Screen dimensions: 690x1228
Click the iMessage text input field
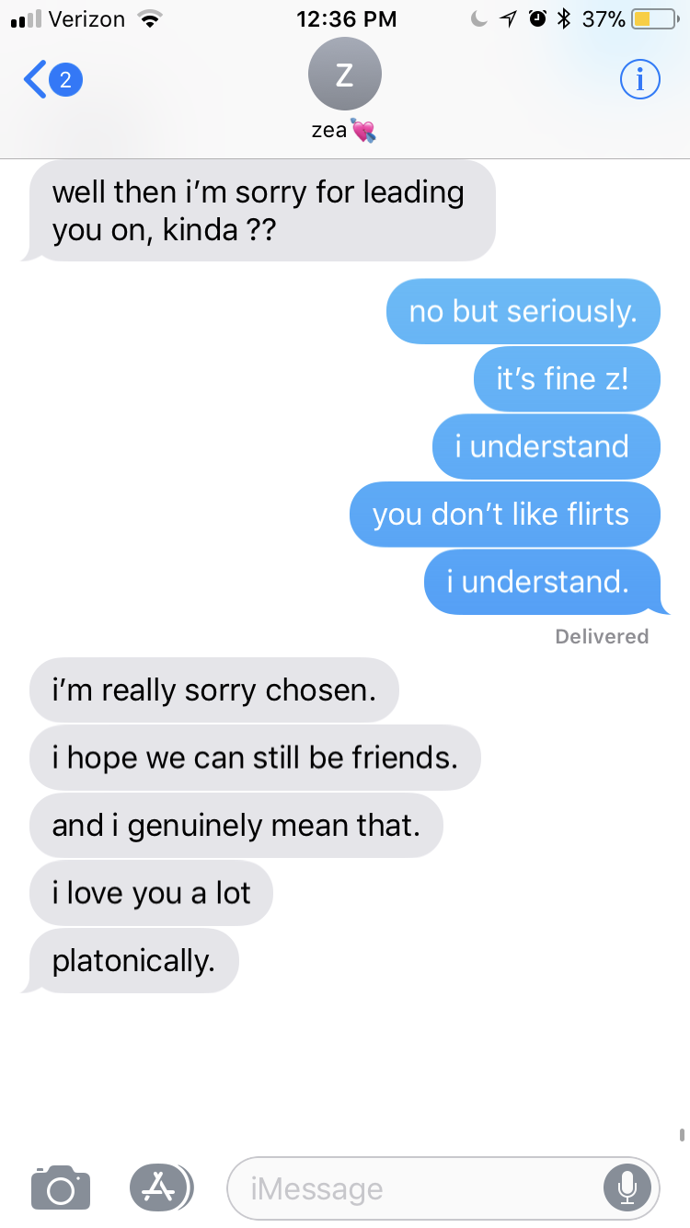click(x=443, y=1188)
